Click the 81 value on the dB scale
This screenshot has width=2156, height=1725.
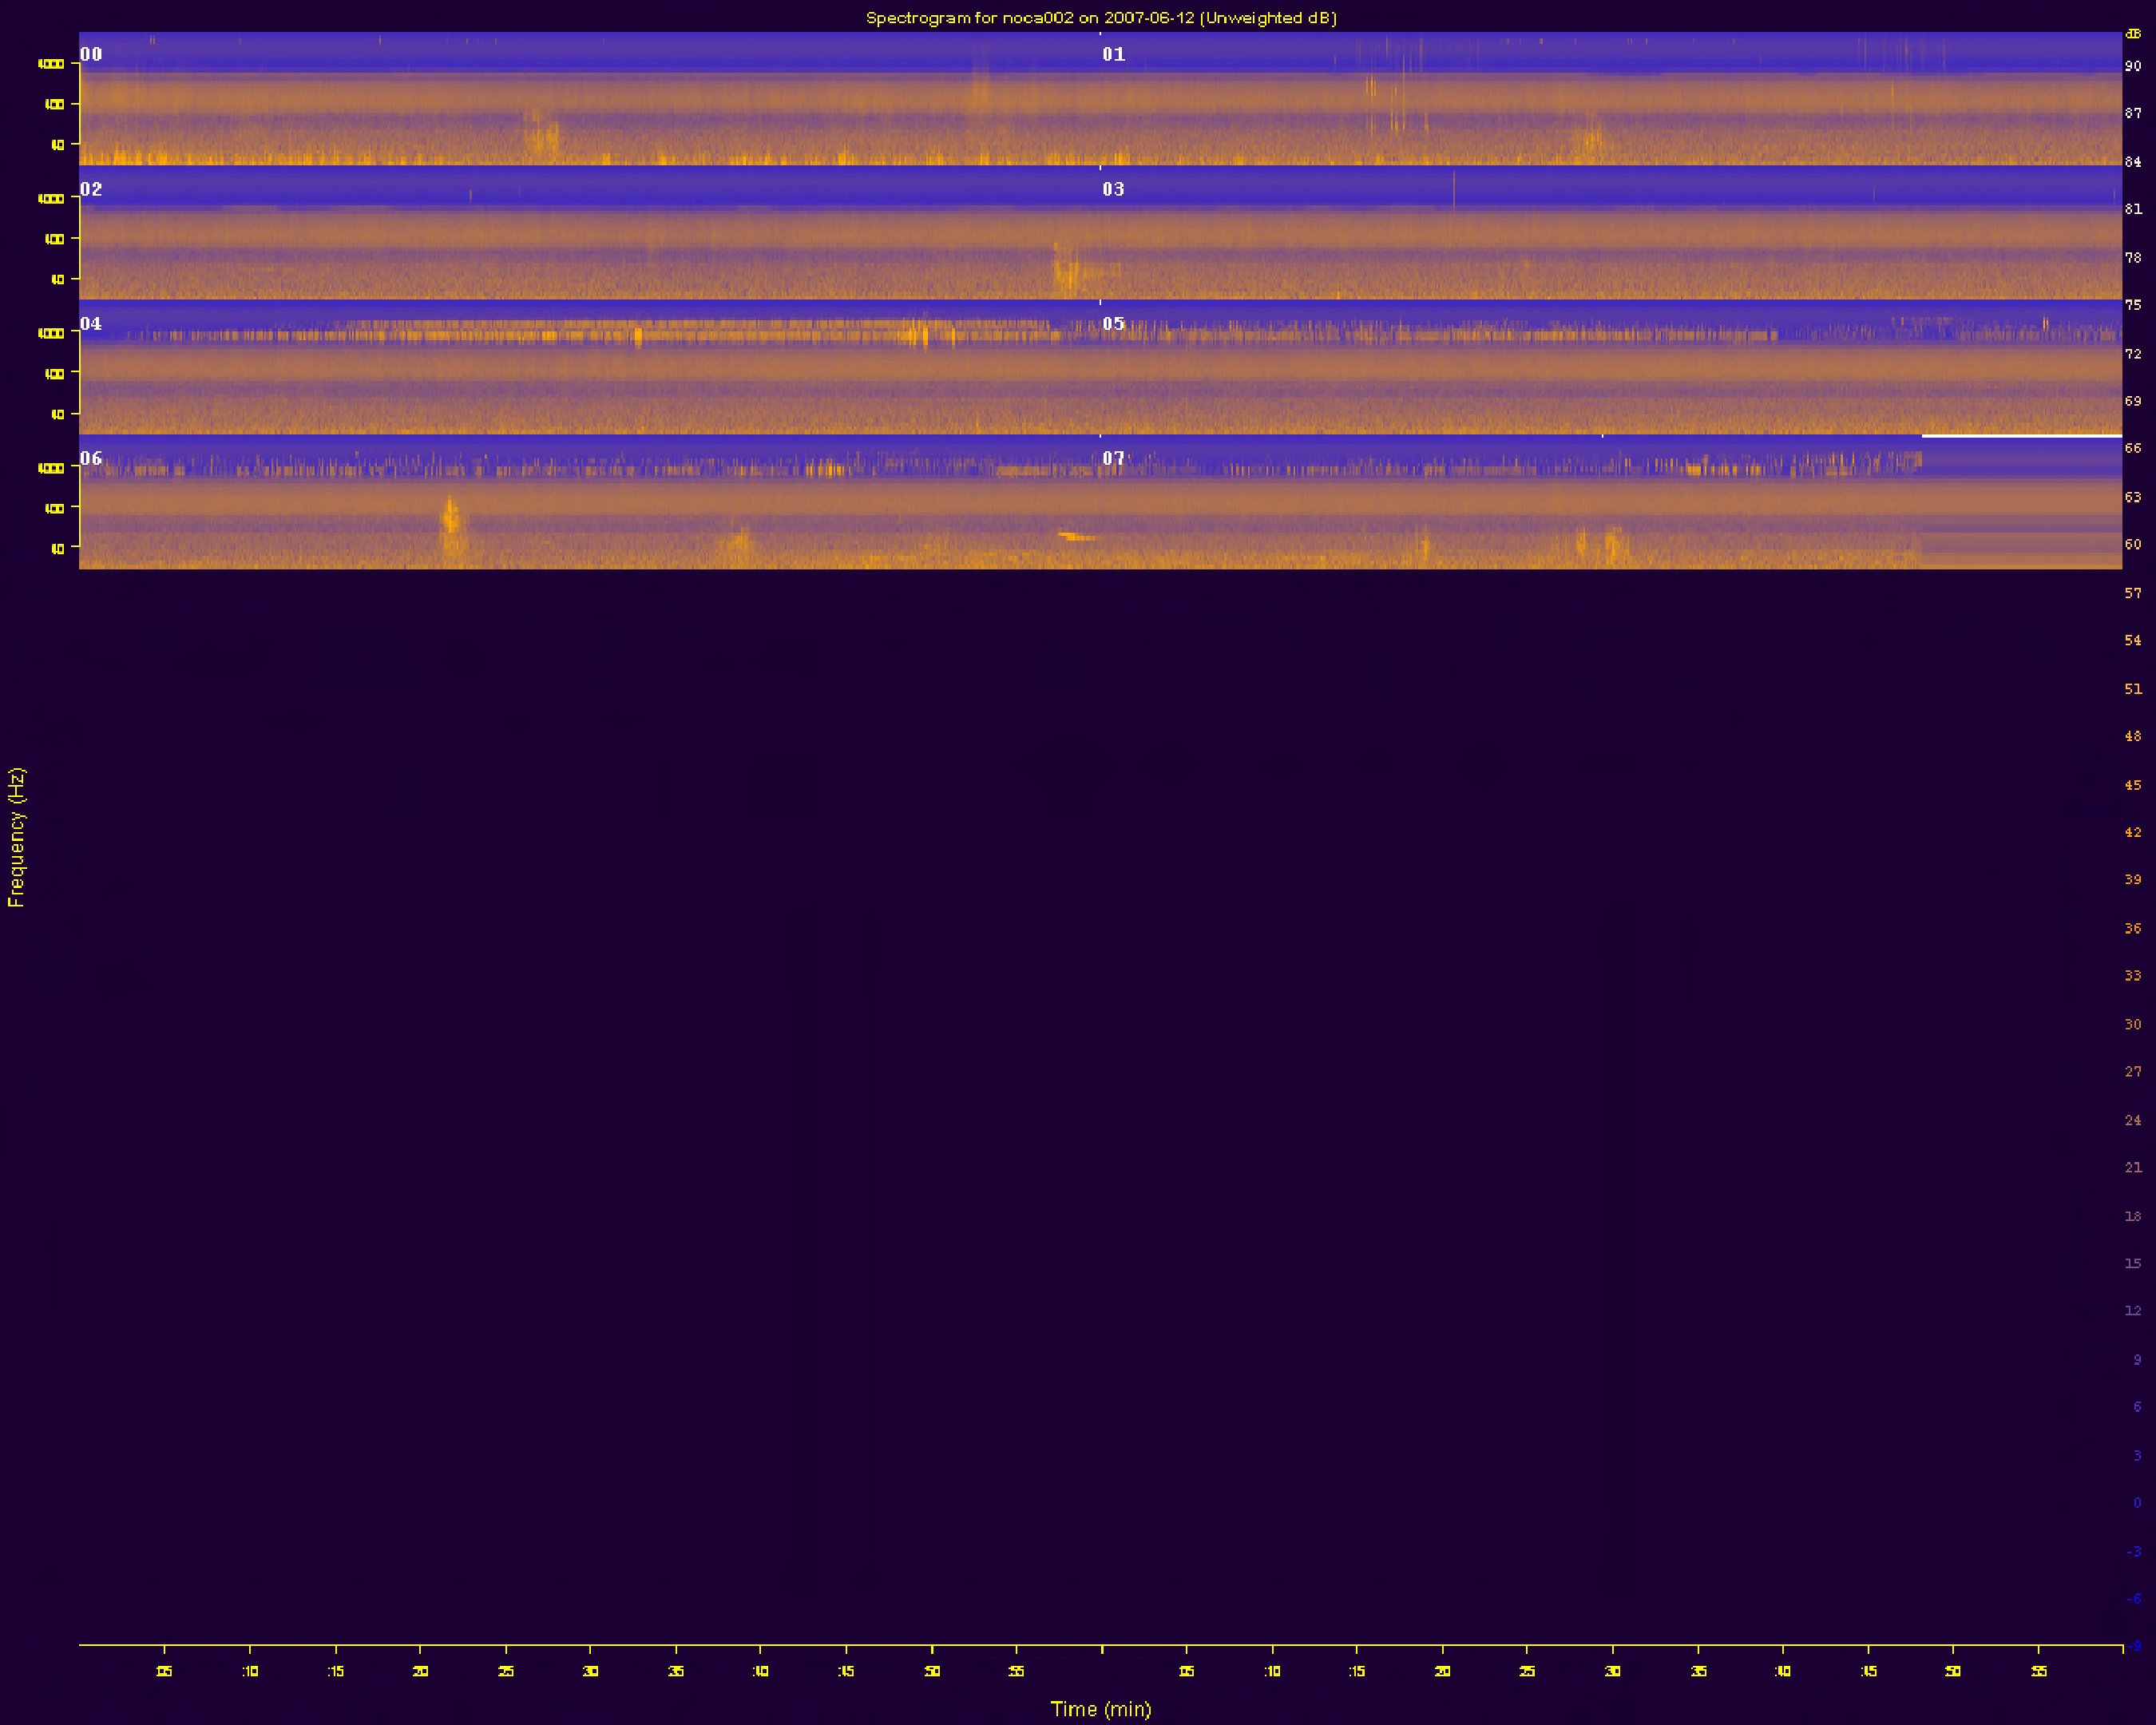[2133, 209]
